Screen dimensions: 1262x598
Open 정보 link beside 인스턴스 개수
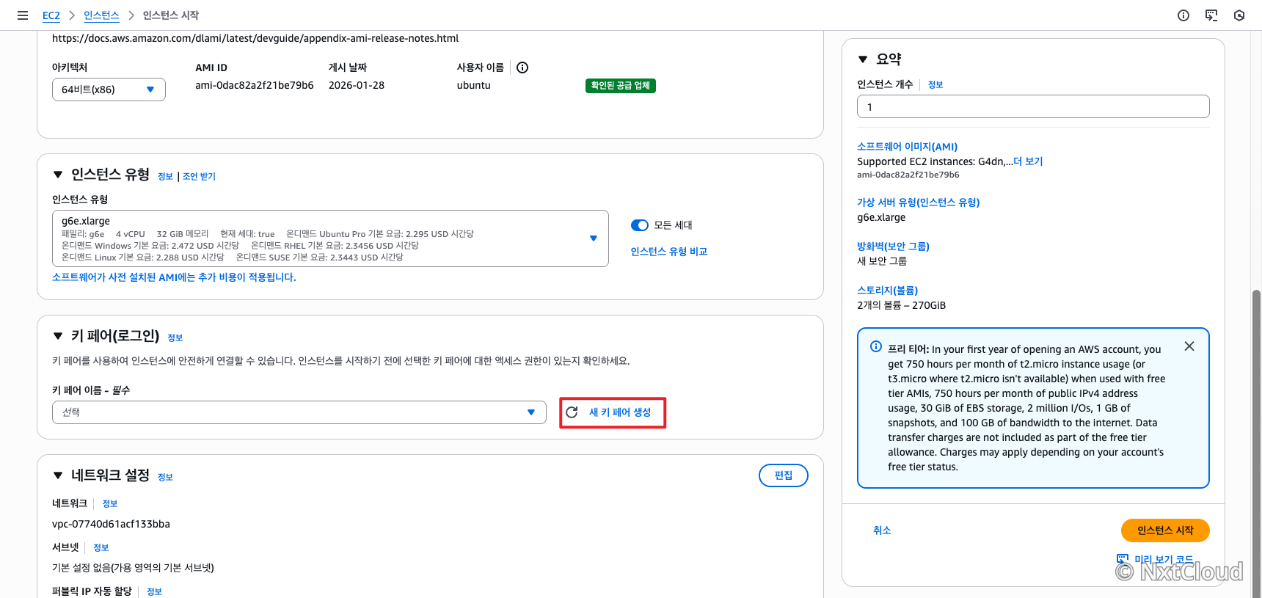tap(935, 84)
